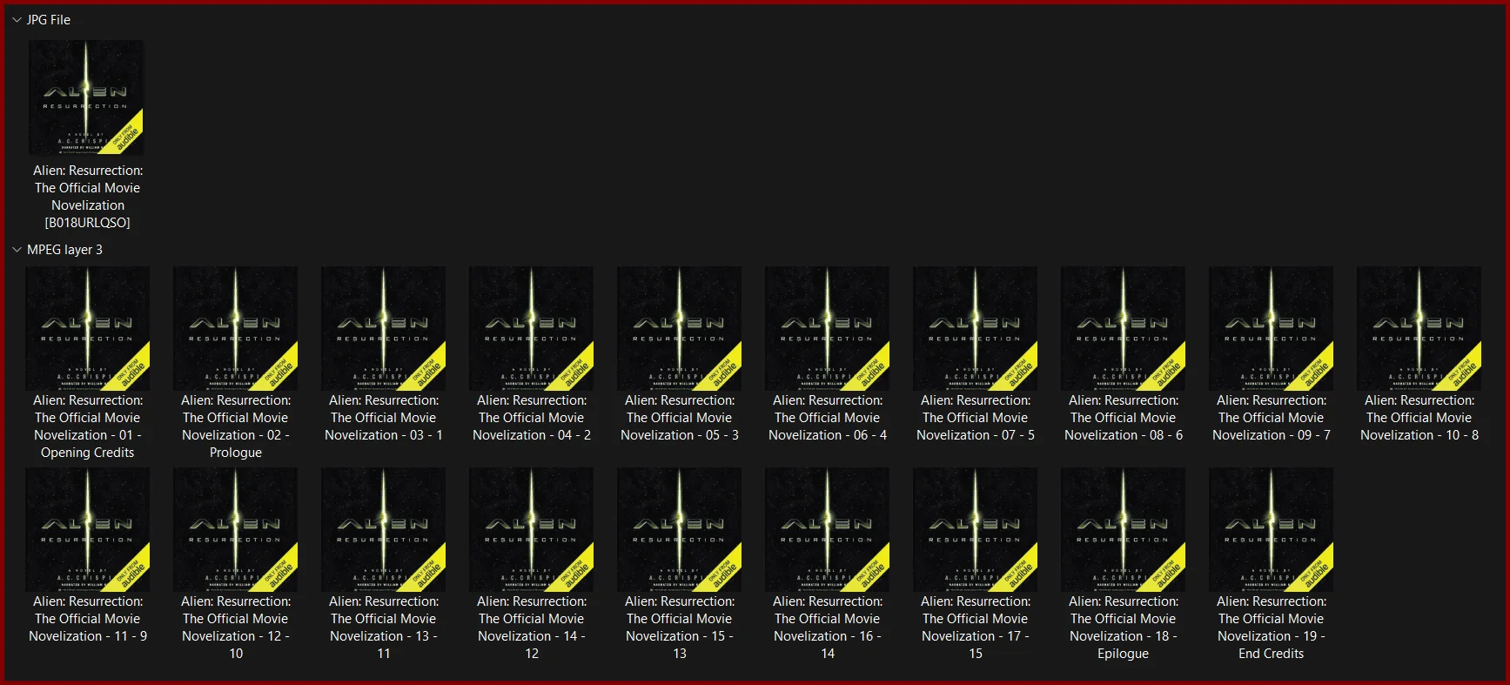Click file name ending '[B018URLQSO]'
This screenshot has width=1510, height=685.
tap(88, 197)
